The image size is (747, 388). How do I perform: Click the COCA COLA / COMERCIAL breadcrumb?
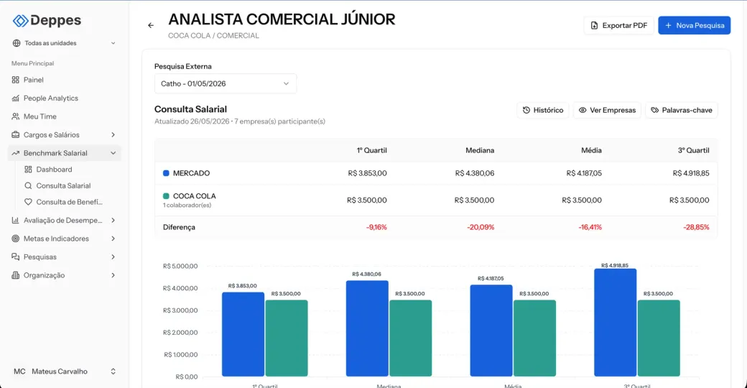pyautogui.click(x=213, y=36)
